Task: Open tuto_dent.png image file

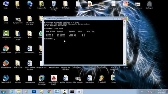Action: click(x=138, y=5)
